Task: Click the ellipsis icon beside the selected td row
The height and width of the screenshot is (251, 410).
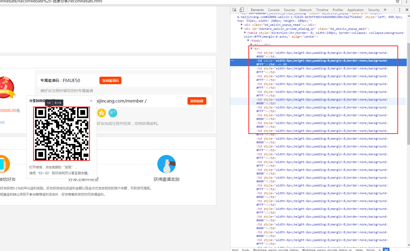Action: (232, 61)
